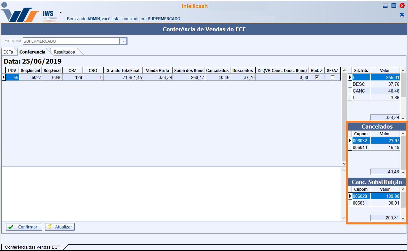Click the DESC tax situation row

(x=376, y=84)
